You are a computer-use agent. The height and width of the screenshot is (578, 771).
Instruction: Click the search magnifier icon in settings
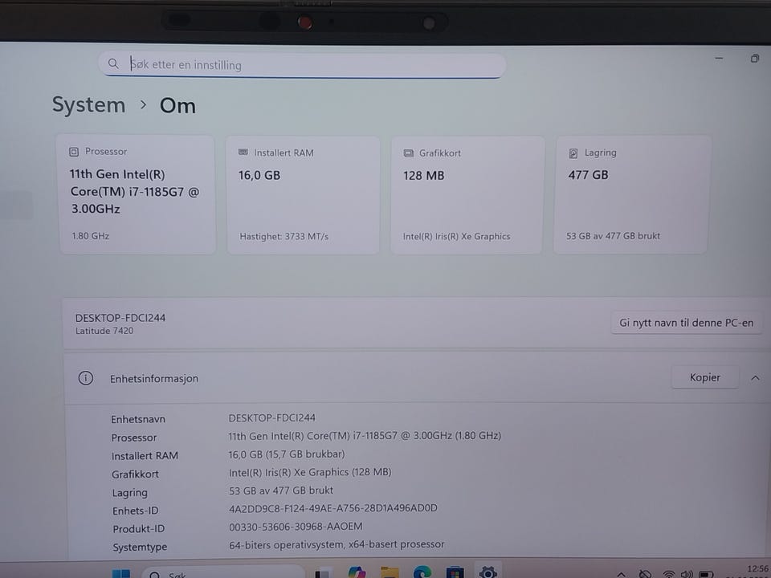[113, 64]
